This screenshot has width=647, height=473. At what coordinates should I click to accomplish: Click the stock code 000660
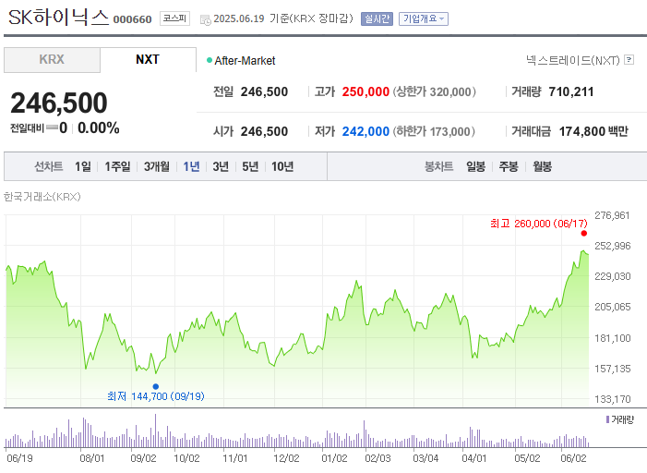[x=133, y=19]
